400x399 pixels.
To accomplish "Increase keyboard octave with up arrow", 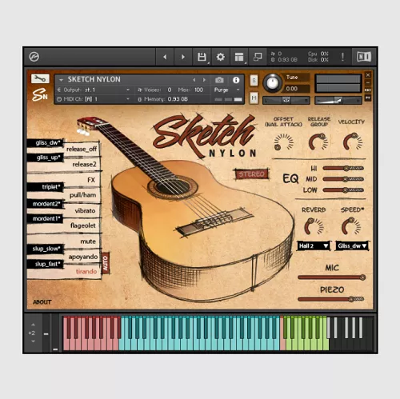I will click(33, 325).
